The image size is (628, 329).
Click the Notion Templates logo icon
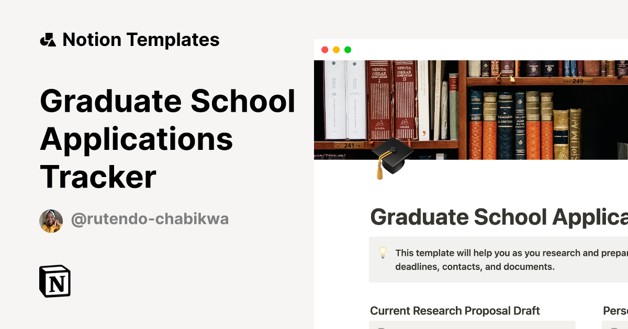48,39
